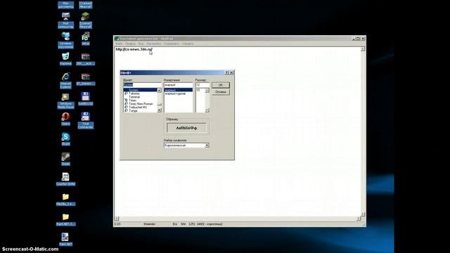The height and width of the screenshot is (253, 450).
Task: Open the Cracked Minecraft grass block shortcut
Action: click(x=86, y=20)
